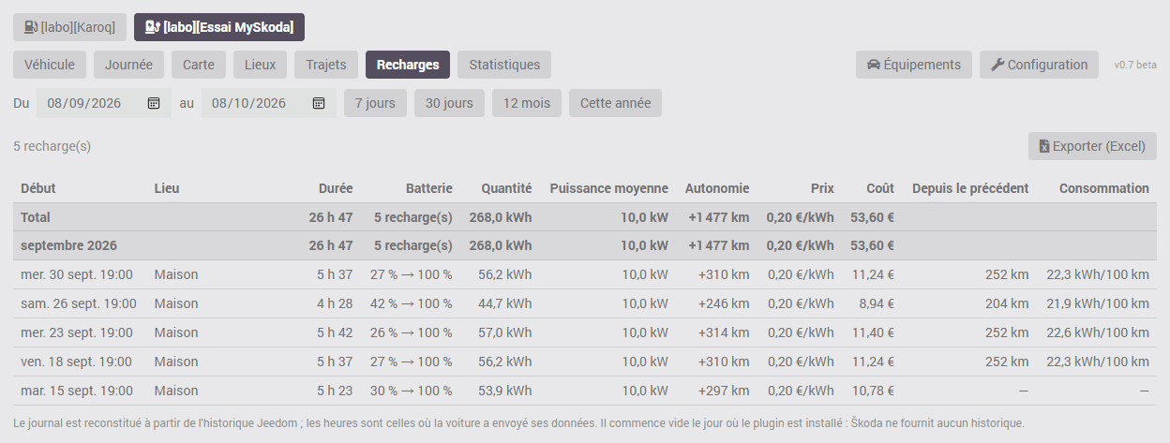Show the Trajets tab
The width and height of the screenshot is (1170, 443).
(326, 65)
